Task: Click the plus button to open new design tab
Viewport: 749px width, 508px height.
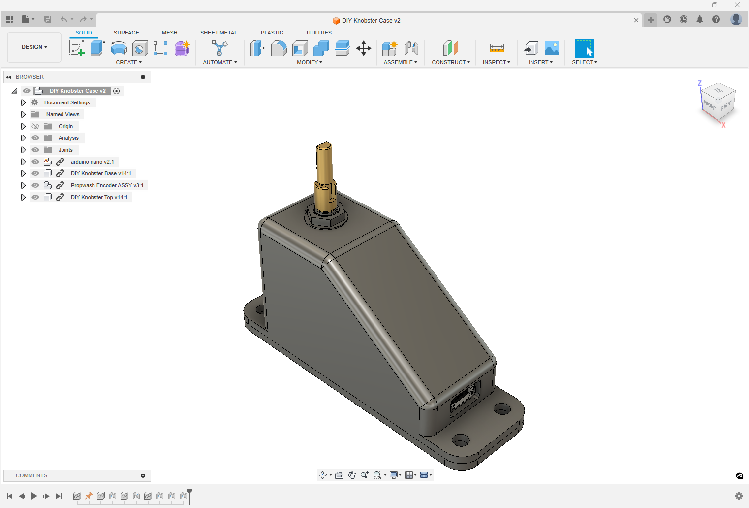Action: point(650,20)
